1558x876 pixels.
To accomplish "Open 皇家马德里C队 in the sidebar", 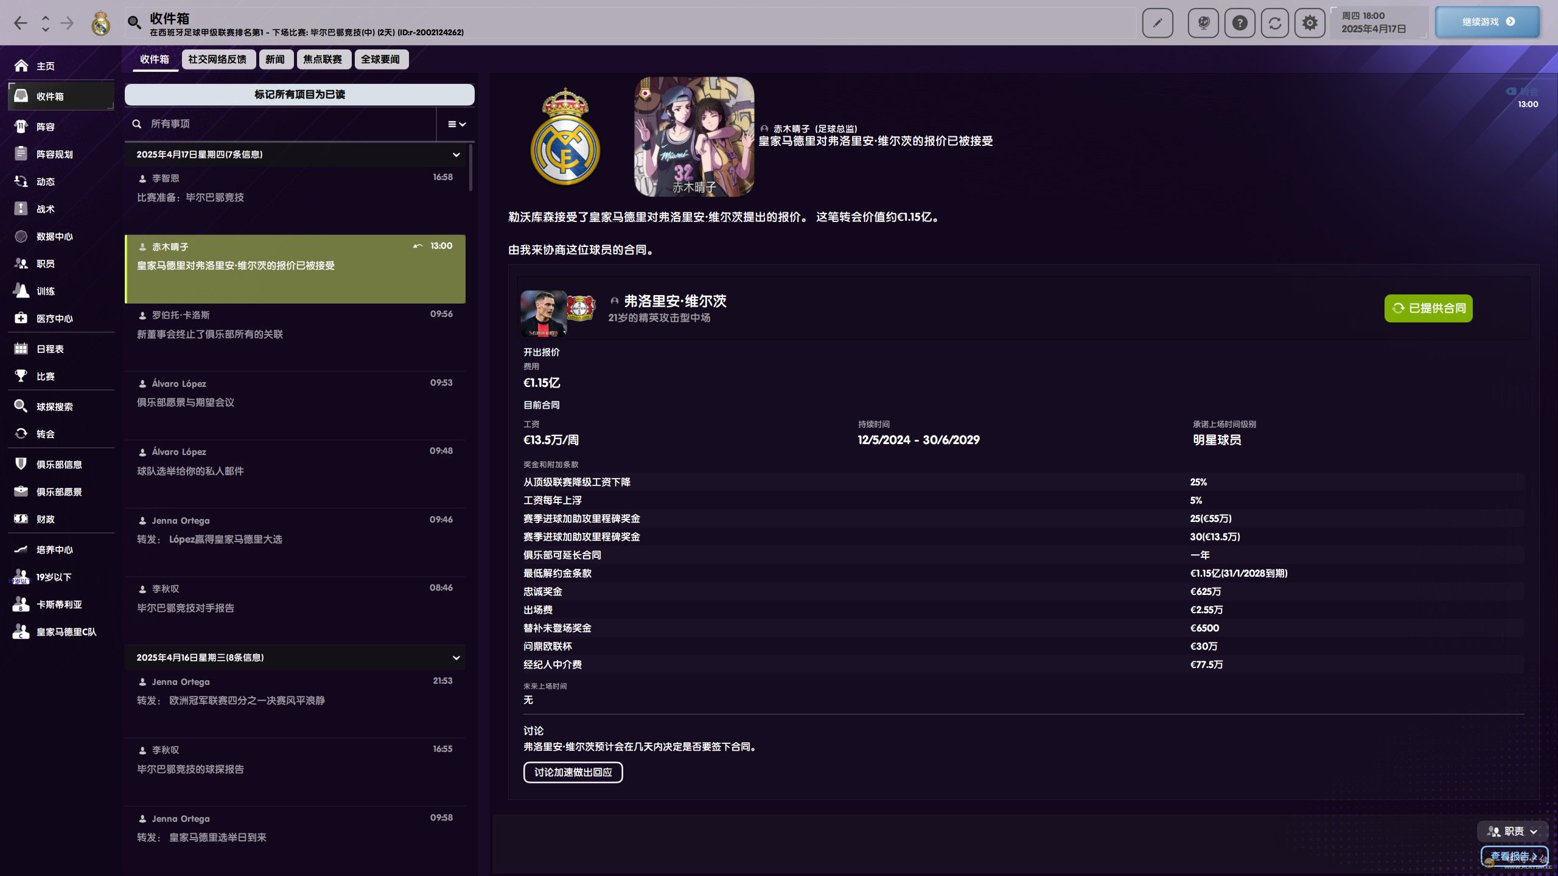I will (61, 631).
